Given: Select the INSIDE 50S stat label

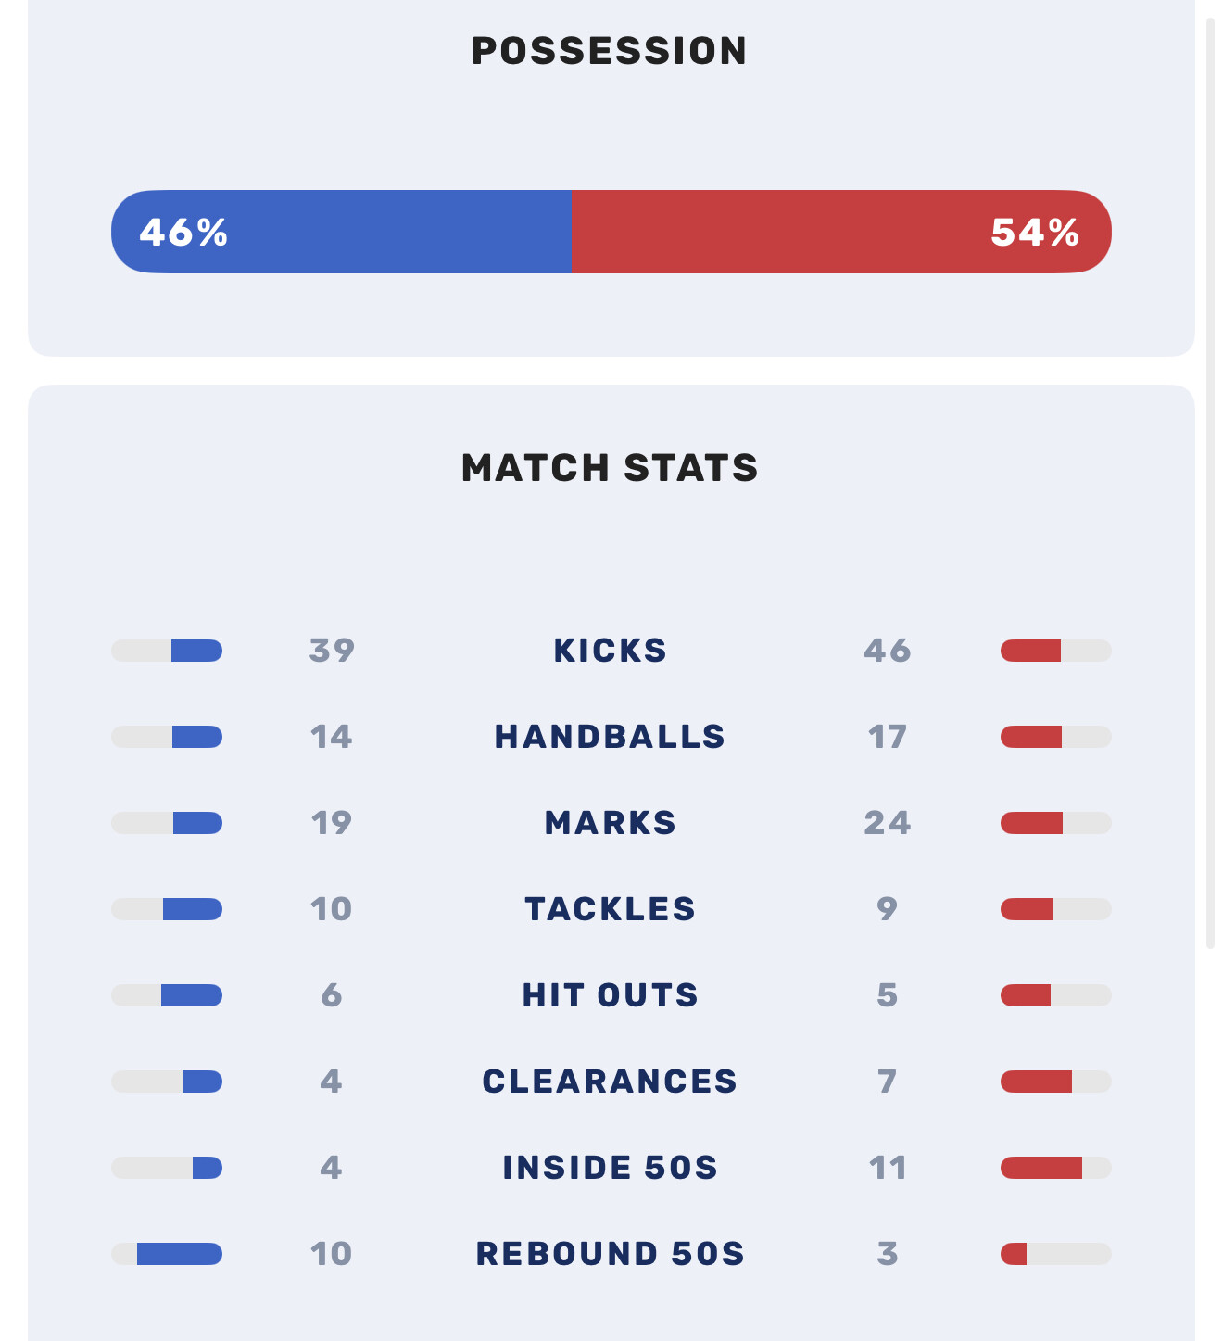Looking at the screenshot, I should point(610,1168).
